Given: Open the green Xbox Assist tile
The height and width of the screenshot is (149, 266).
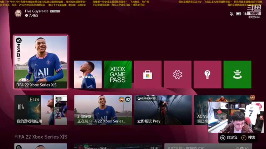Looking at the screenshot, I should [x=237, y=74].
